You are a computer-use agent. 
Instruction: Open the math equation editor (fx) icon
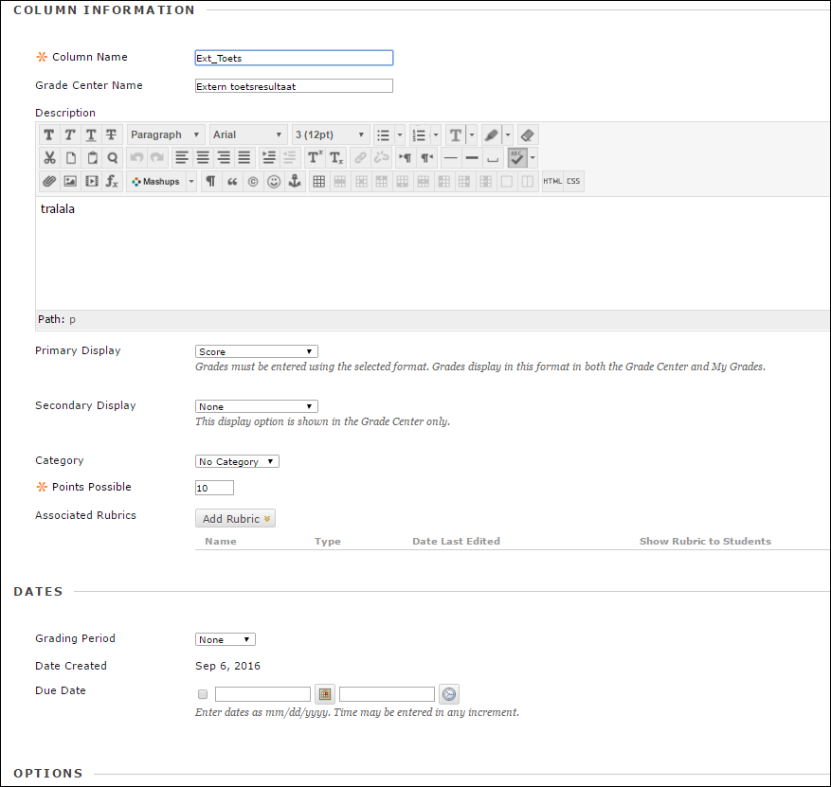pos(112,182)
